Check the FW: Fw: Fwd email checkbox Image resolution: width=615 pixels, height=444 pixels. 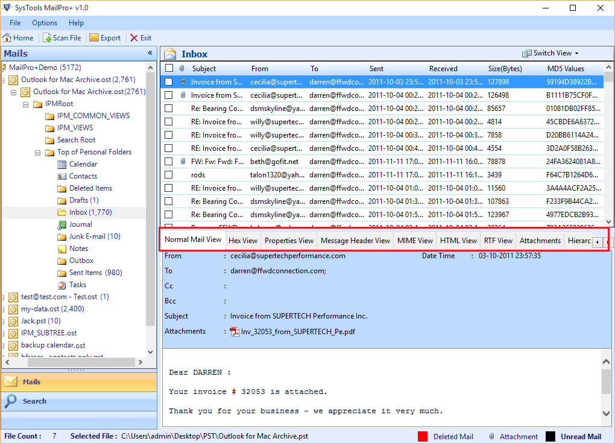coord(168,161)
